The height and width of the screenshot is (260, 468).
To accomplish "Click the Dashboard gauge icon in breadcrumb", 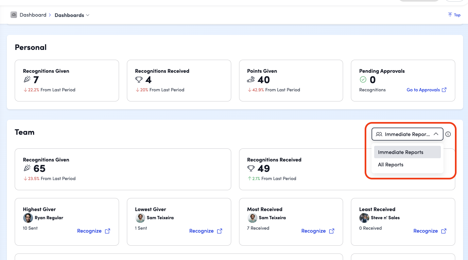I will [x=13, y=15].
